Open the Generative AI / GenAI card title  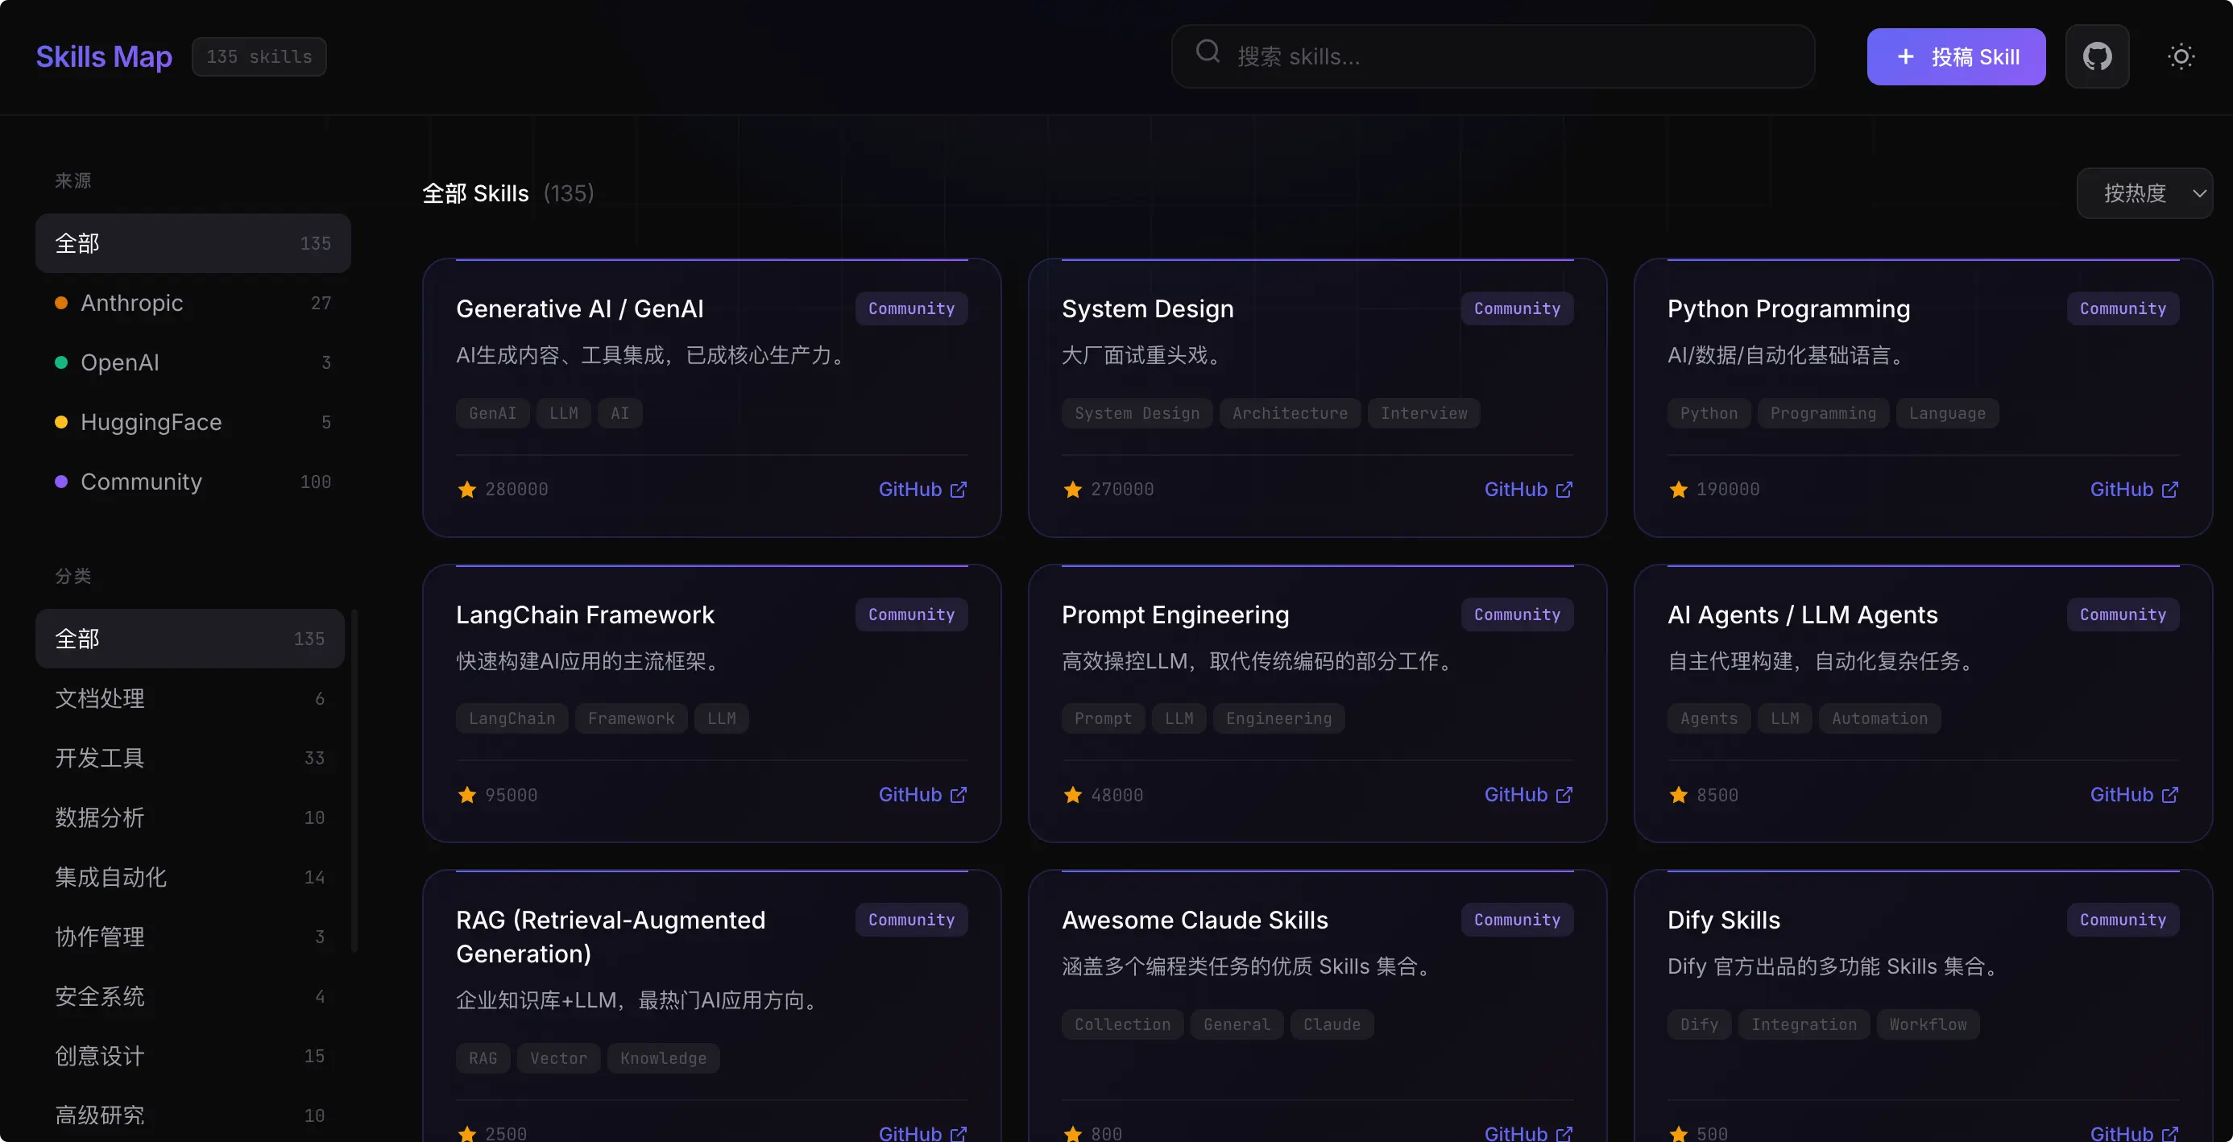580,308
